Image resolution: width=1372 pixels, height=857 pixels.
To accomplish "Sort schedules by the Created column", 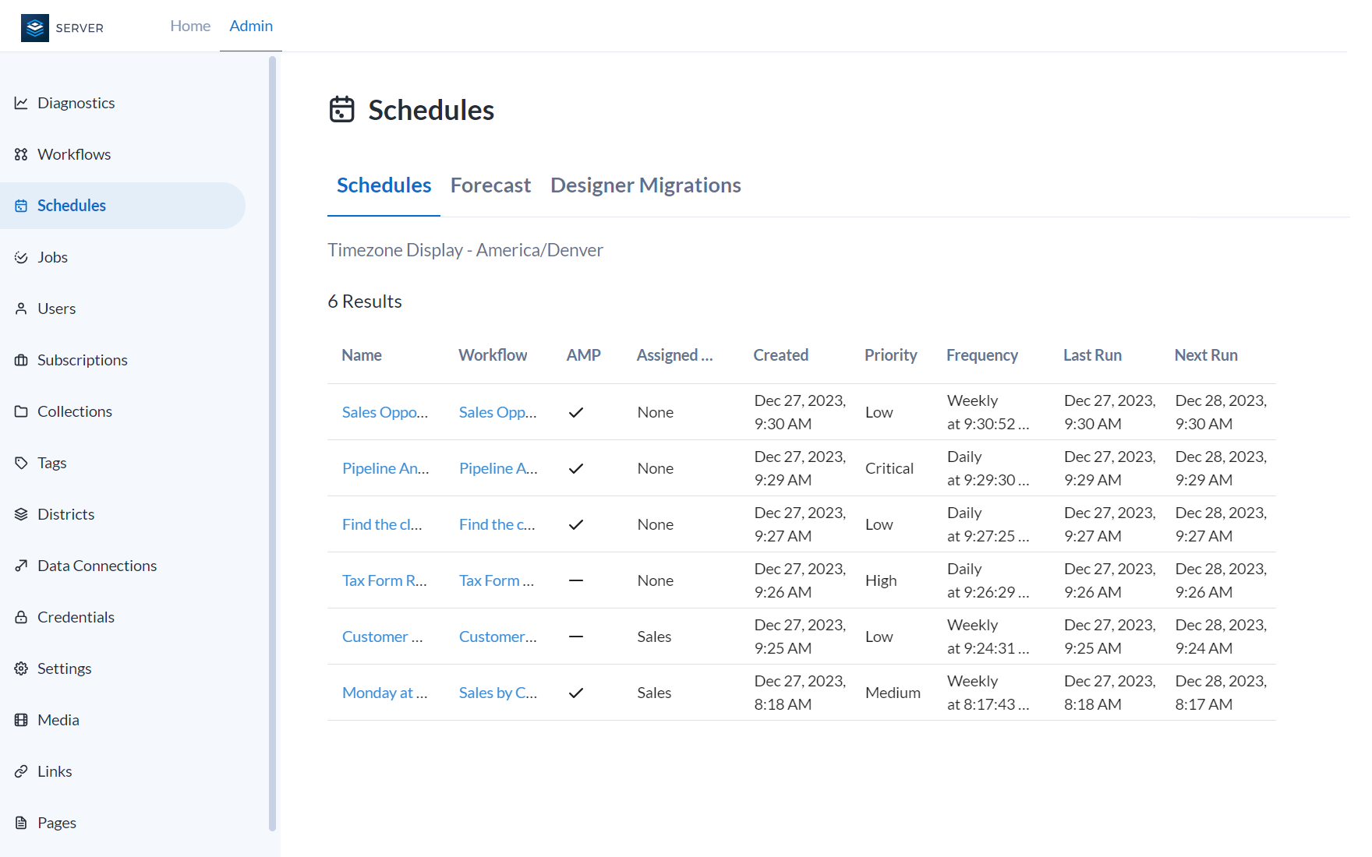I will [780, 354].
